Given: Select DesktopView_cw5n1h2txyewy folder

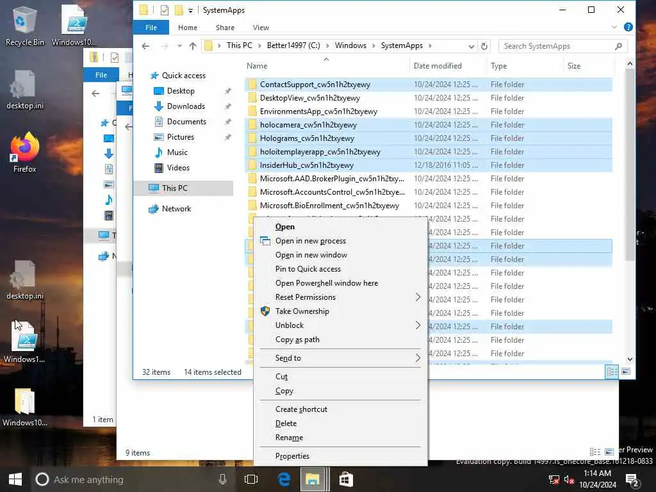Looking at the screenshot, I should coord(429,98).
